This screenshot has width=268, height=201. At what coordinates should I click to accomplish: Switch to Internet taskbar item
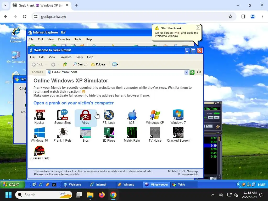(x=102, y=185)
